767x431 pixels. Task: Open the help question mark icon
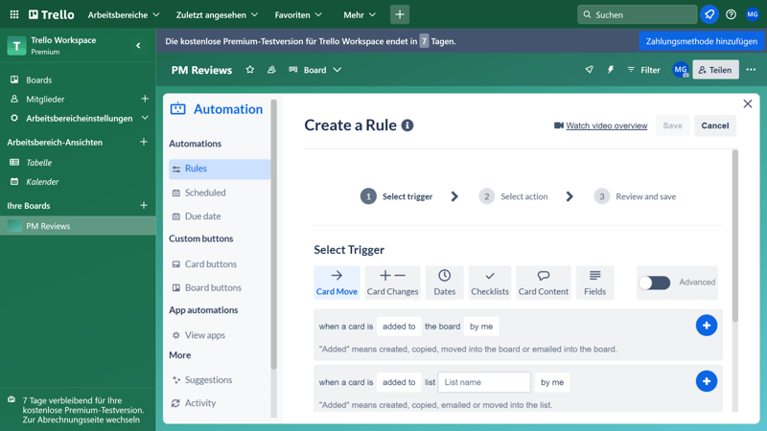click(x=731, y=14)
